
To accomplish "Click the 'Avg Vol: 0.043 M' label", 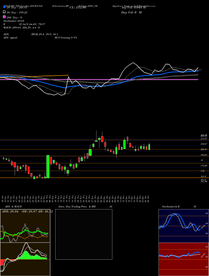I will click(133, 8).
